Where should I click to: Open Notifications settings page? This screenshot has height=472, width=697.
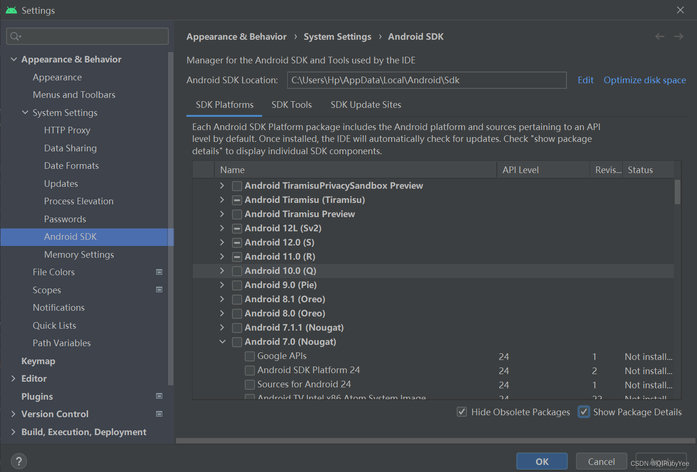coord(59,307)
